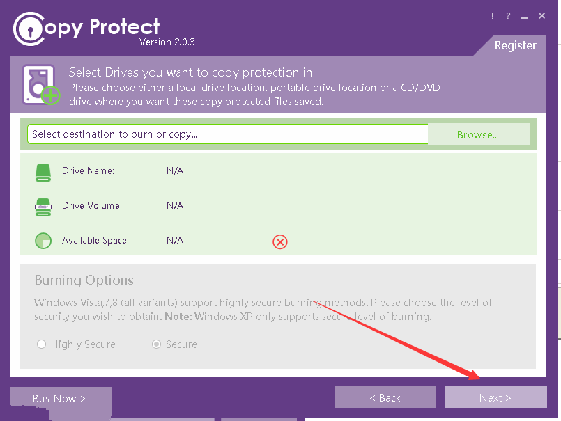Select the Secure radio option
This screenshot has height=421, width=561.
pos(156,344)
